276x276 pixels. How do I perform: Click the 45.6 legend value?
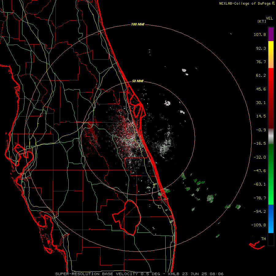261,89
